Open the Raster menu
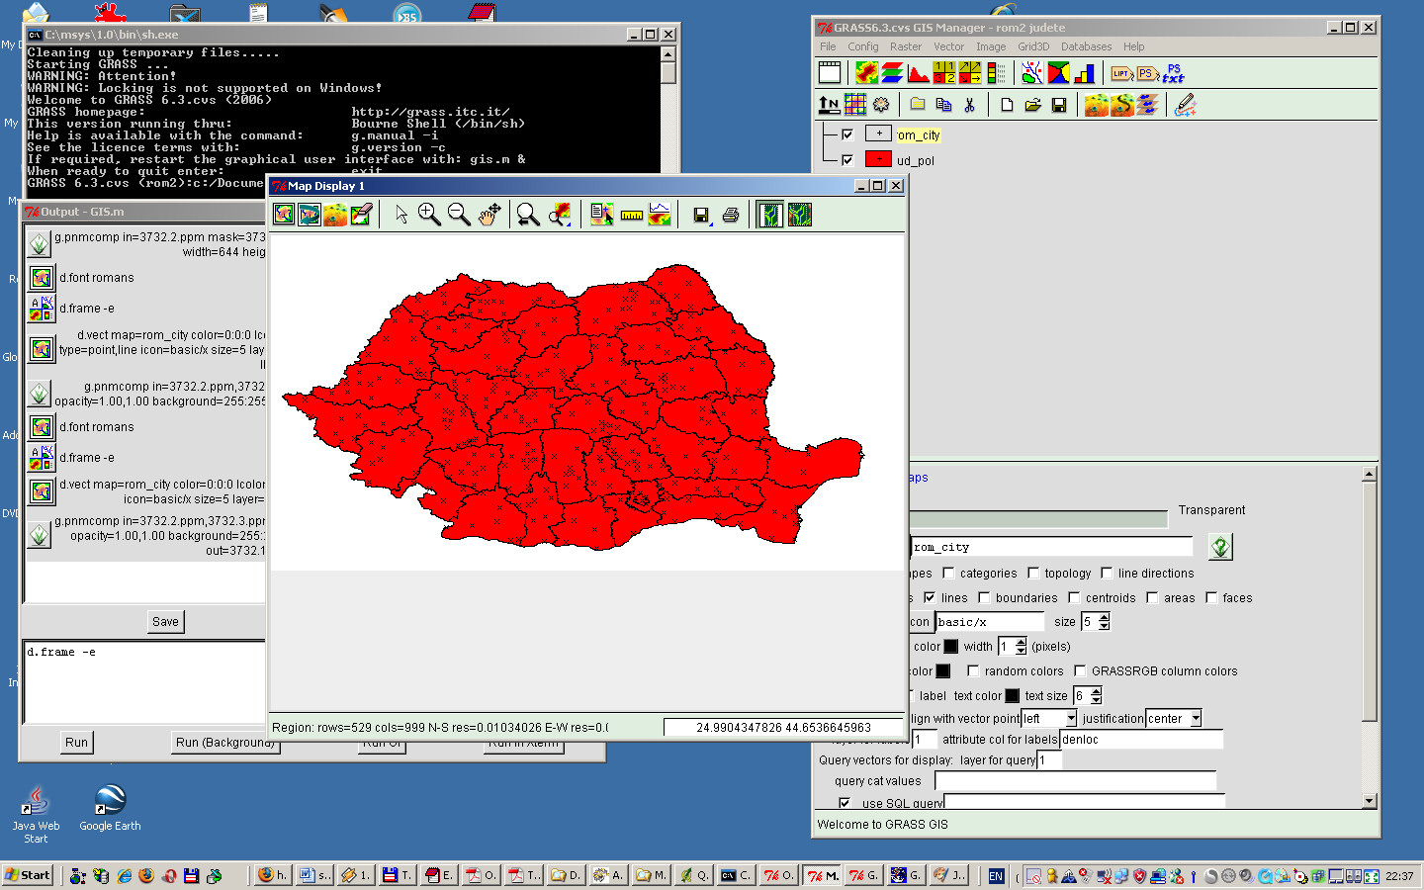 click(x=905, y=46)
